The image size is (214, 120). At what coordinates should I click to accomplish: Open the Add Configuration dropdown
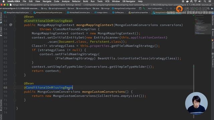click(155, 8)
